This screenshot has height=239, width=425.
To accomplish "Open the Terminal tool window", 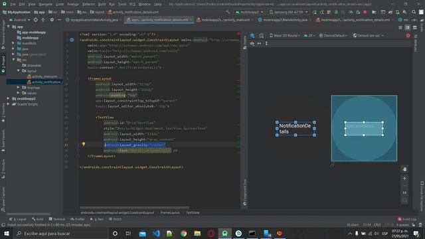I will 57,219.
